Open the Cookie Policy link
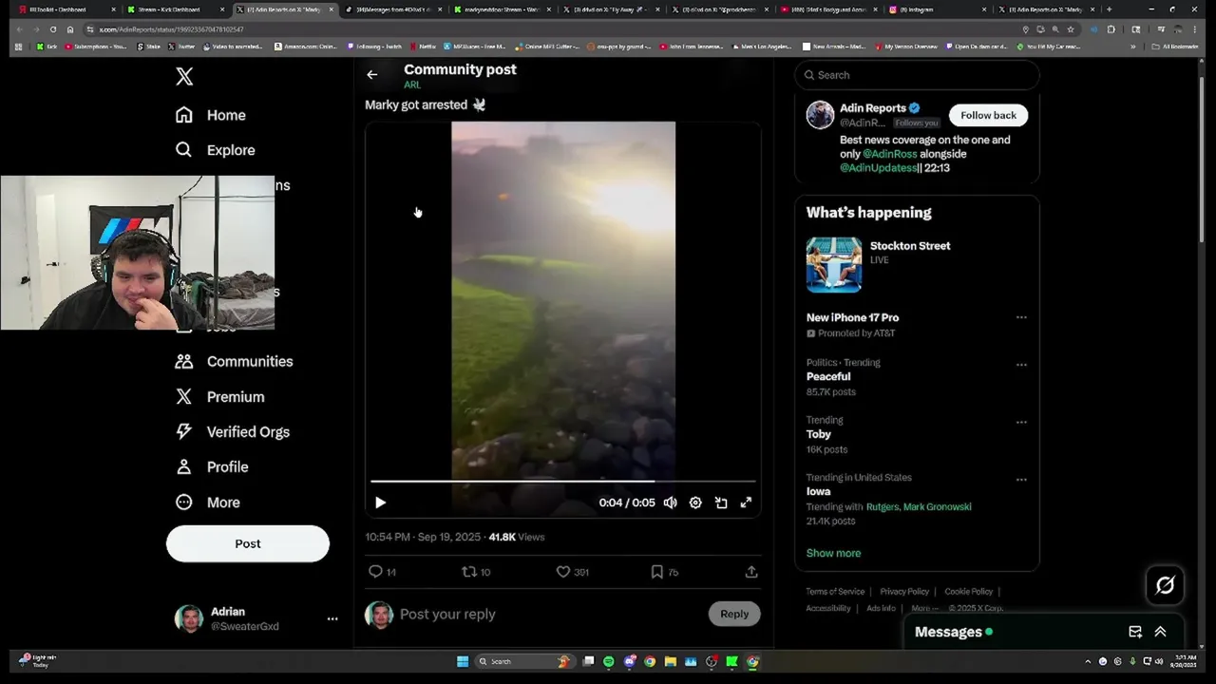This screenshot has width=1216, height=684. [x=968, y=591]
